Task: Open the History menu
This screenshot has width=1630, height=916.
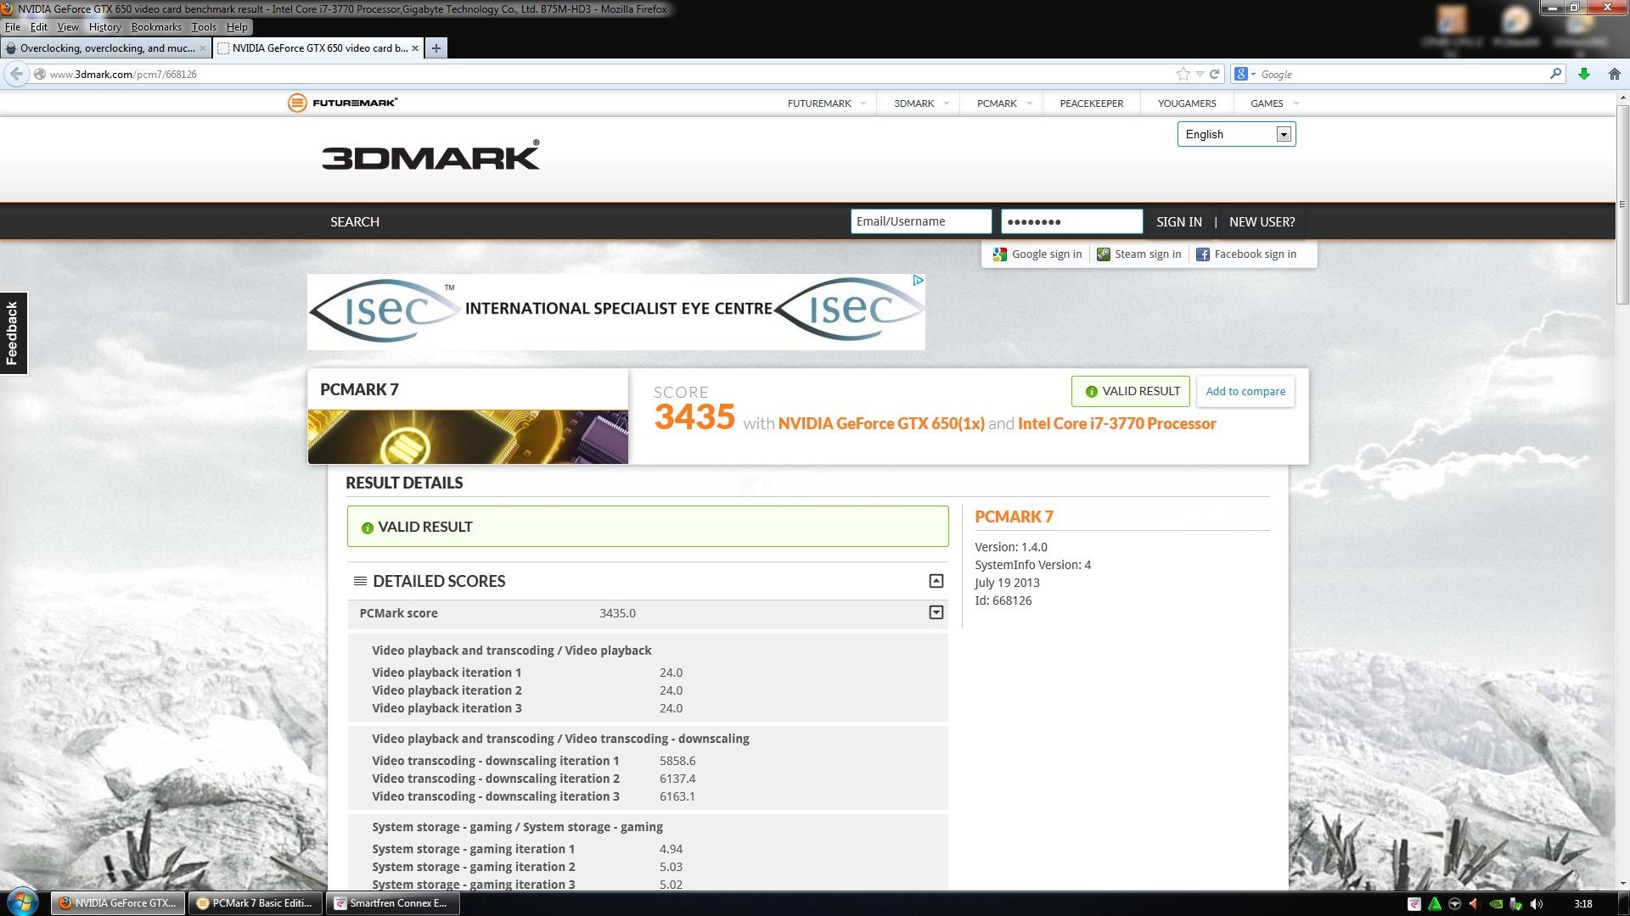Action: click(x=104, y=27)
